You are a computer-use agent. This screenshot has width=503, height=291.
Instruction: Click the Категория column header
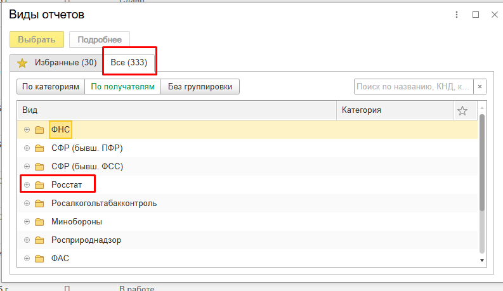click(395, 110)
